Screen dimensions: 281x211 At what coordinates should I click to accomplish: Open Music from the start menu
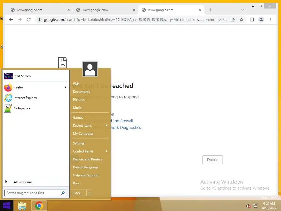77,108
